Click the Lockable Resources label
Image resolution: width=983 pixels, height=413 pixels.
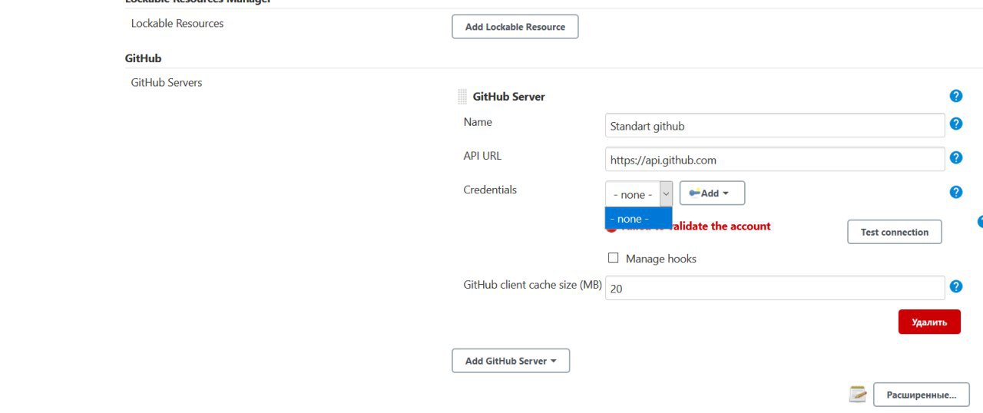point(177,23)
